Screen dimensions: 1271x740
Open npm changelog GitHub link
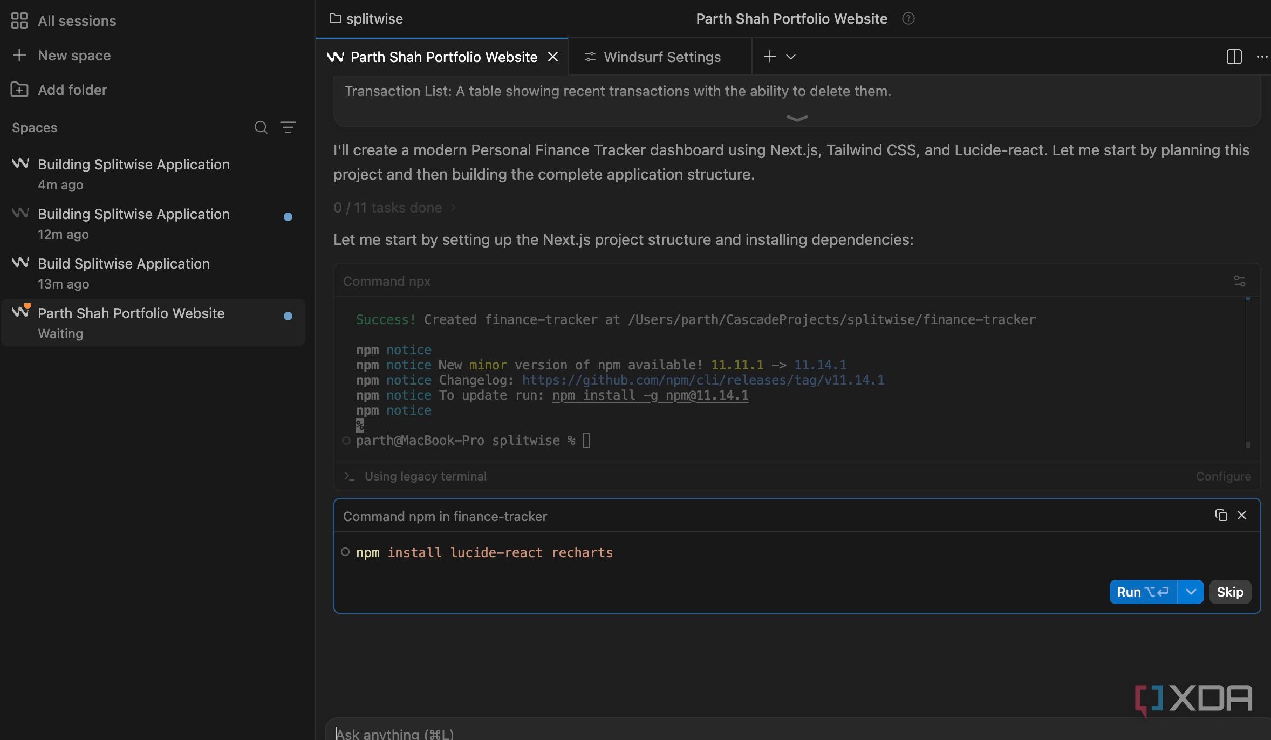tap(703, 380)
